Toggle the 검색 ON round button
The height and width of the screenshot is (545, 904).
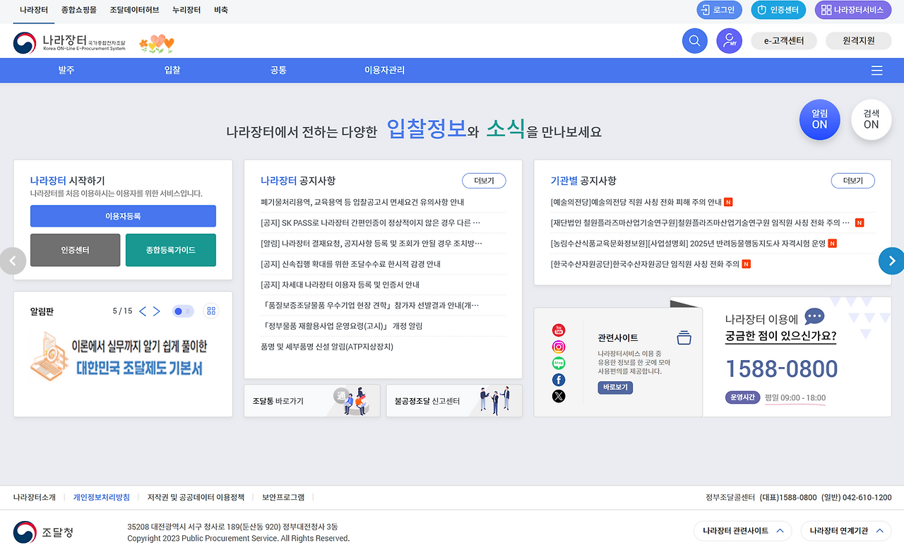[x=871, y=119]
